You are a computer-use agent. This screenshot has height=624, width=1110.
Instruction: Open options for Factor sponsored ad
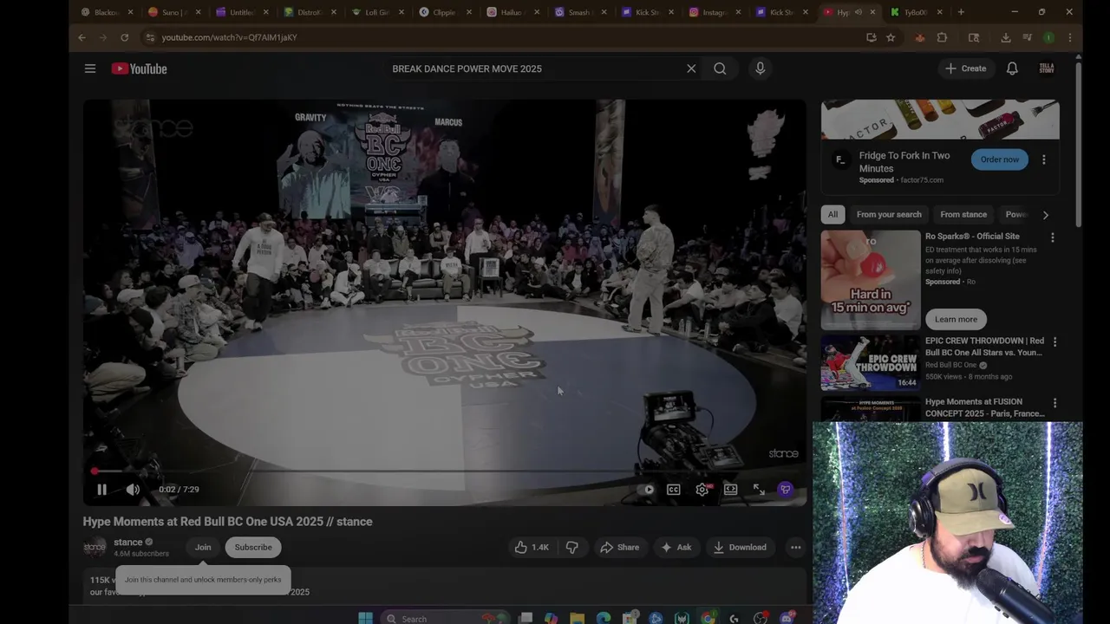coord(1044,159)
